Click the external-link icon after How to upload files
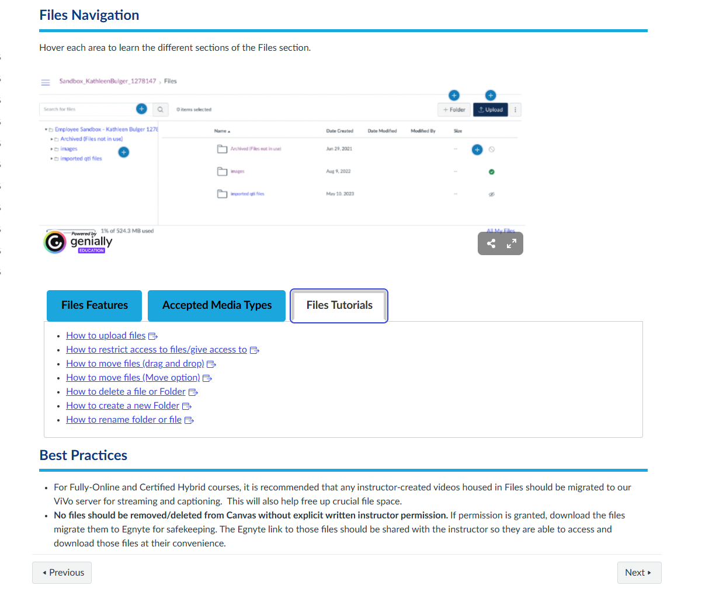702x599 pixels. [153, 336]
